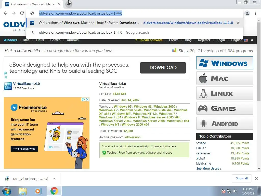
Task: Open the Windows Vista x64 link
Action: (x=158, y=110)
